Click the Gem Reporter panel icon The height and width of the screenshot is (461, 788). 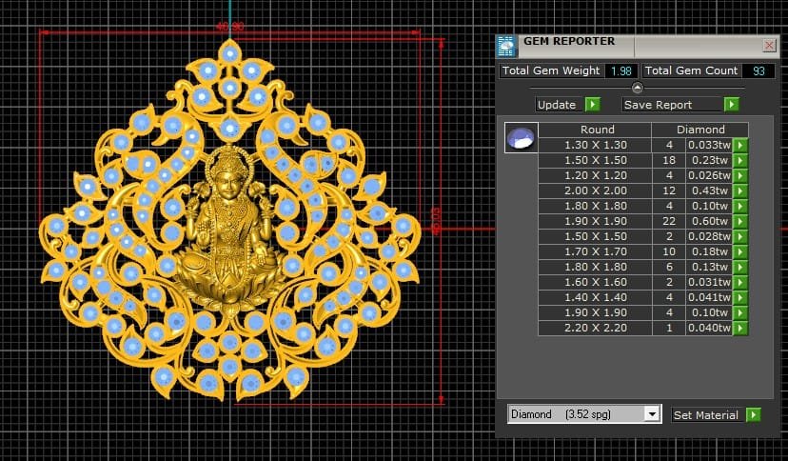(506, 46)
